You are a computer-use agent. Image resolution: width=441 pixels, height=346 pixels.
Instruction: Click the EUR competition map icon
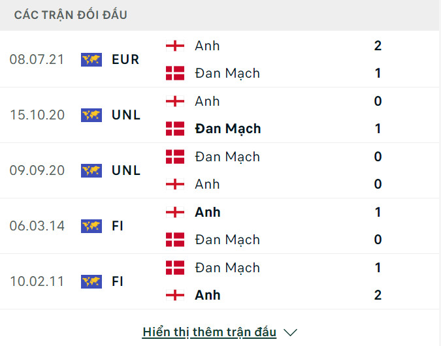(x=91, y=59)
